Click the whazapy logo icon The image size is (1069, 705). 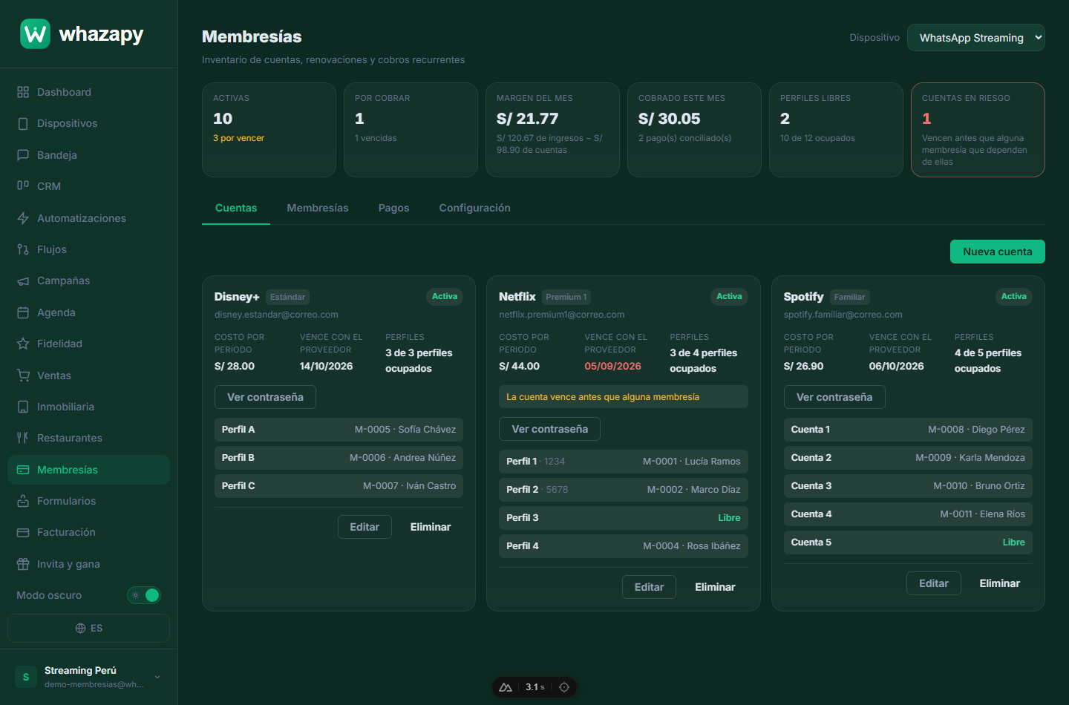(x=35, y=34)
